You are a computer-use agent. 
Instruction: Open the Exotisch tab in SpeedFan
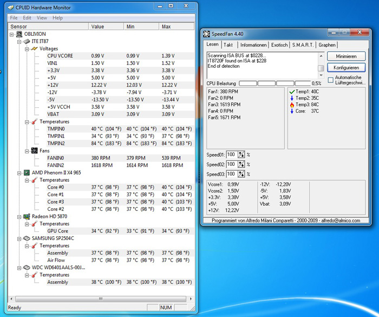click(x=279, y=45)
